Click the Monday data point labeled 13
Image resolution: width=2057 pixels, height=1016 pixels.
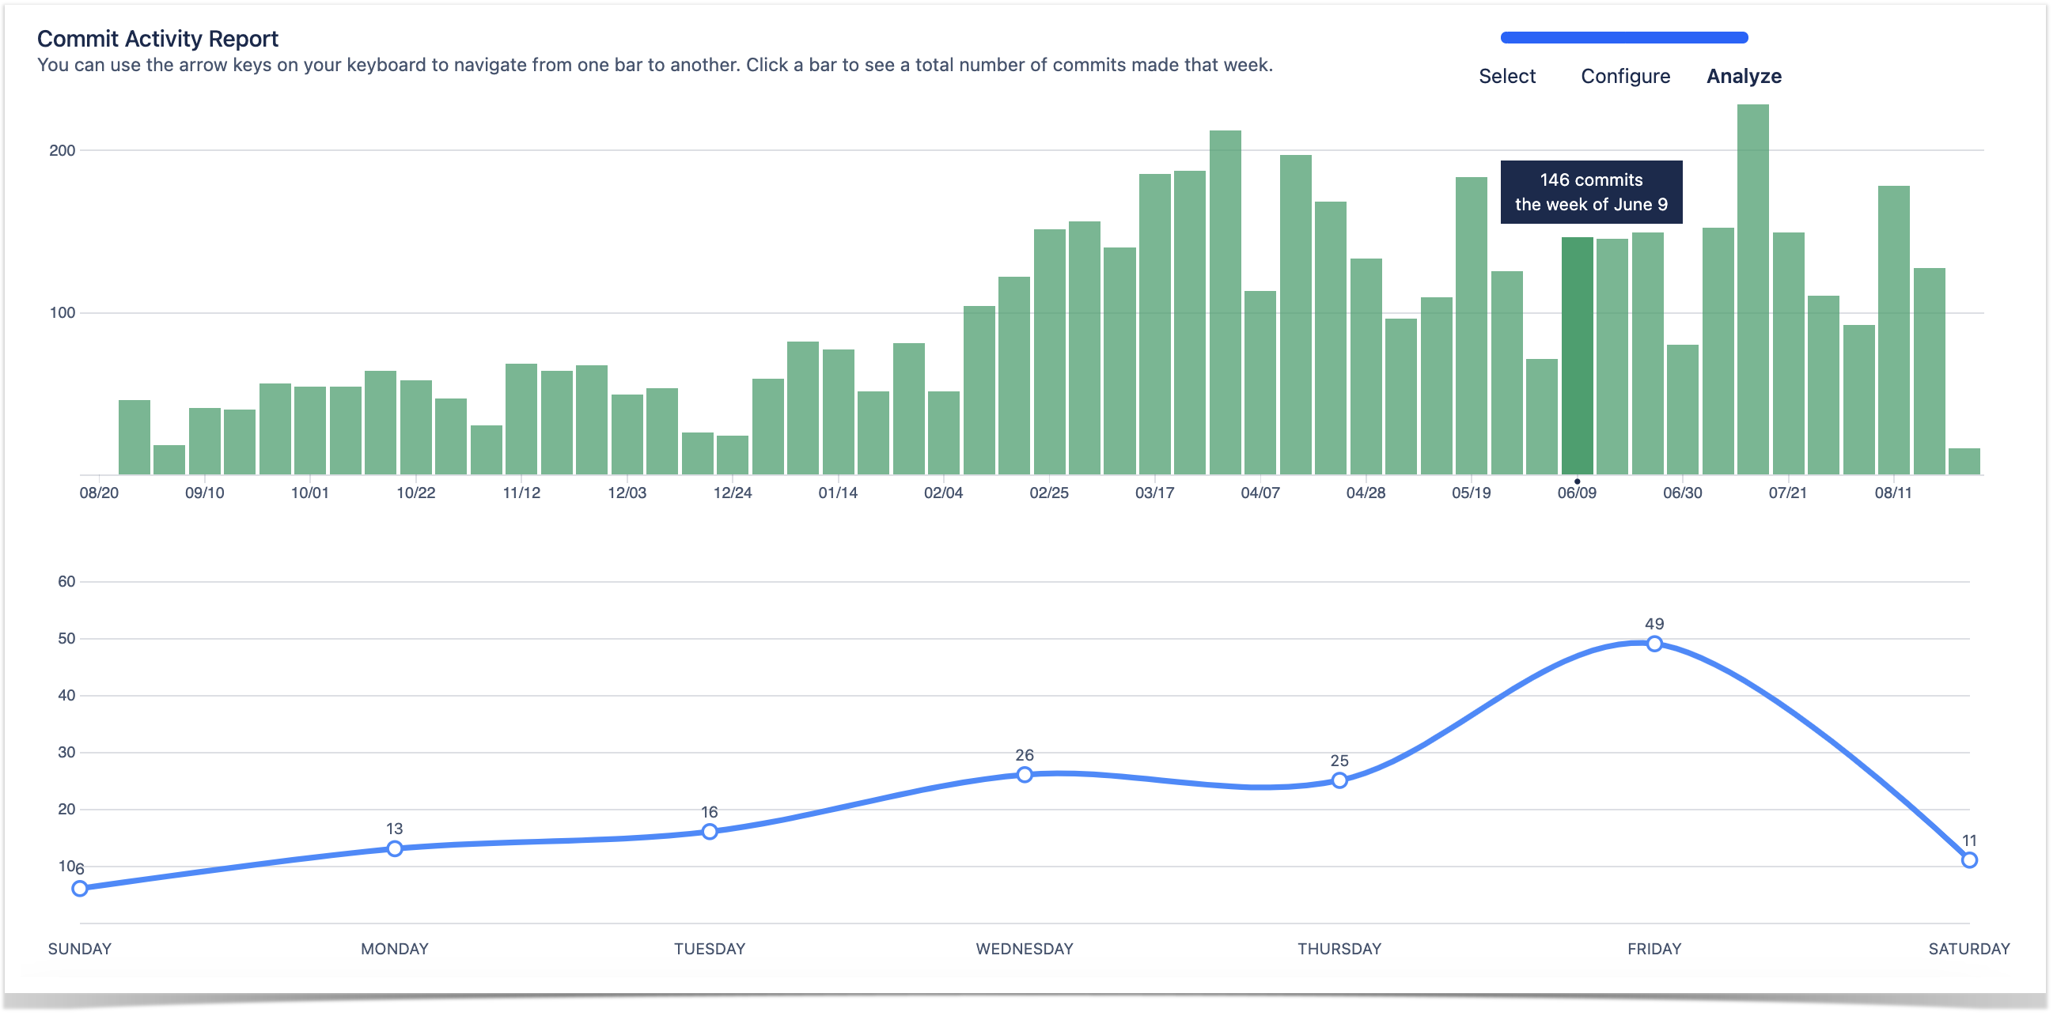tap(395, 848)
